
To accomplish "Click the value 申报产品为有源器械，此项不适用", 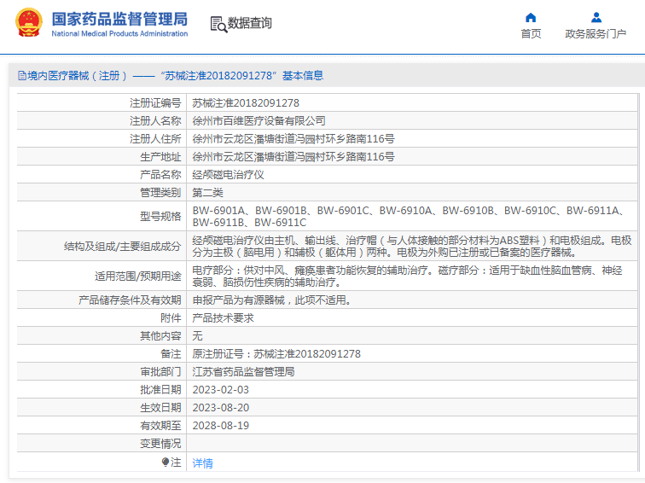I will [x=272, y=300].
